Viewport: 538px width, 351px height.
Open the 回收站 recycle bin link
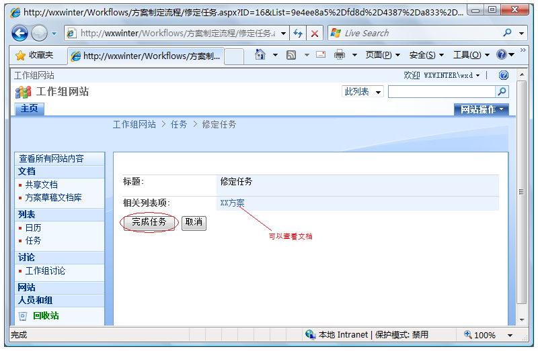click(x=46, y=315)
